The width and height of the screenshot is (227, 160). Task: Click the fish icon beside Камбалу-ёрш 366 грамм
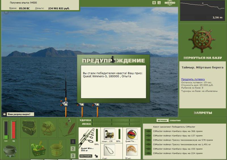(x=148, y=131)
